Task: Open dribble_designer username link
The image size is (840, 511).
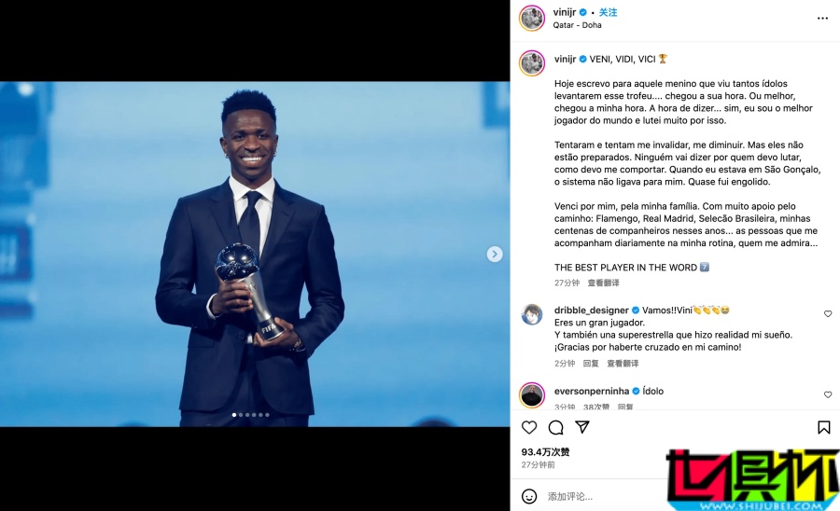Action: [x=592, y=311]
